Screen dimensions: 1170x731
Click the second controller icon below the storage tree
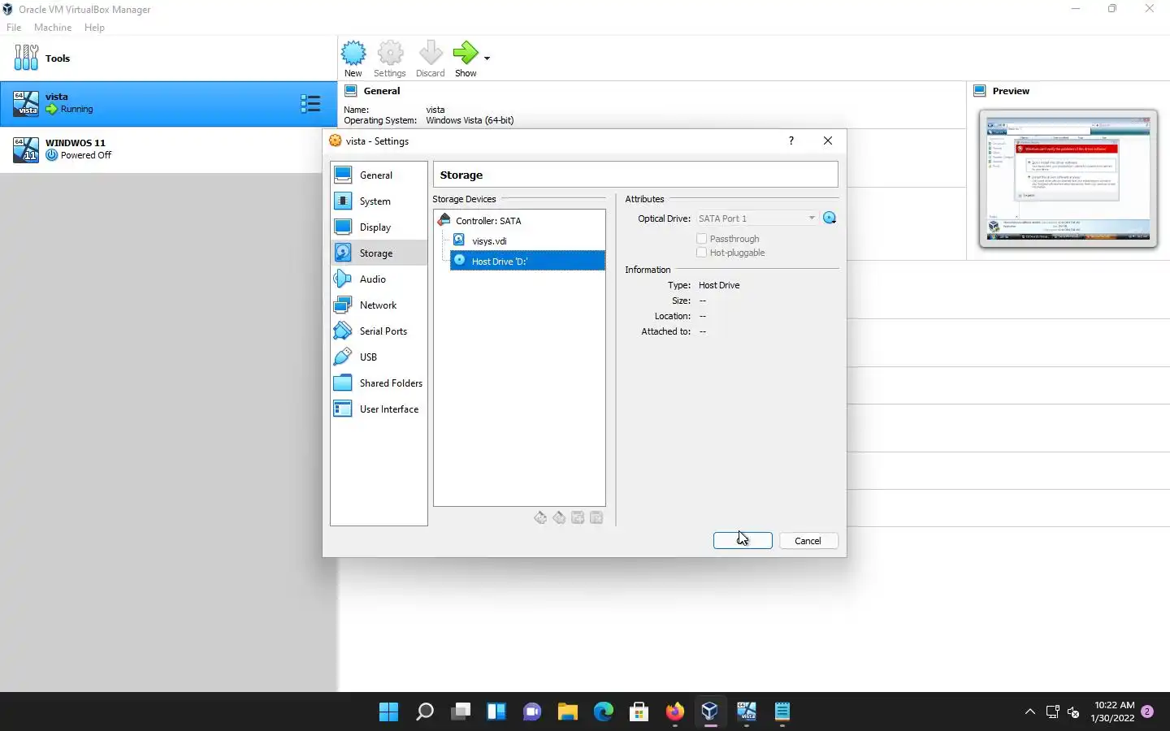[559, 517]
